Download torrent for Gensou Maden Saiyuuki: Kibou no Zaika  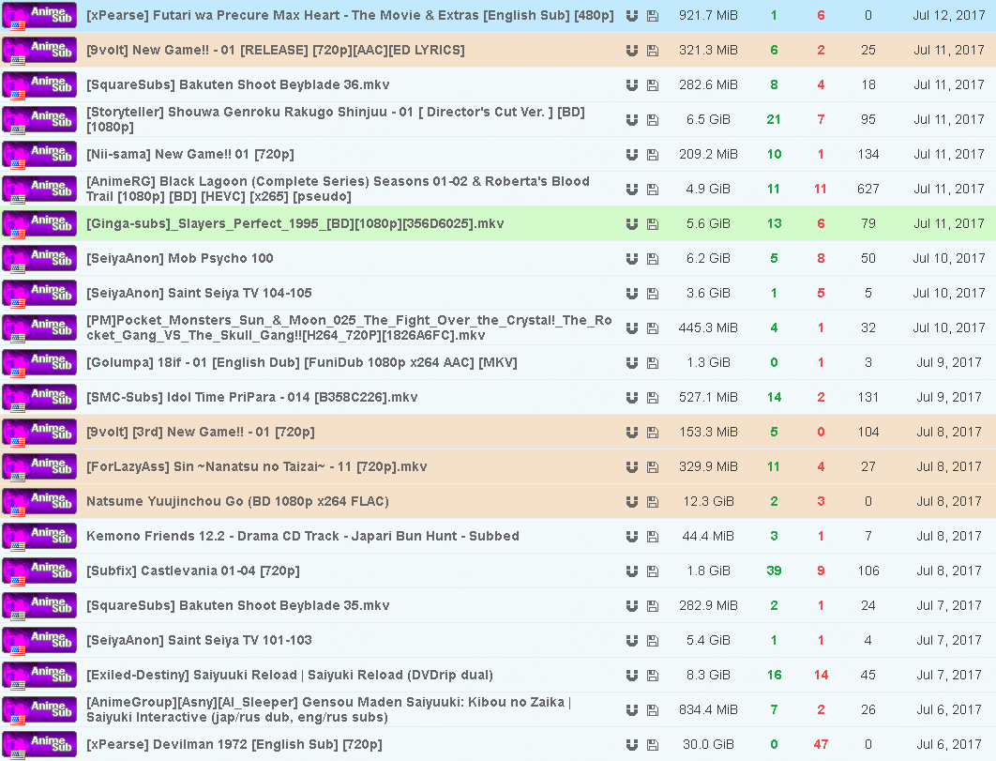pos(653,710)
